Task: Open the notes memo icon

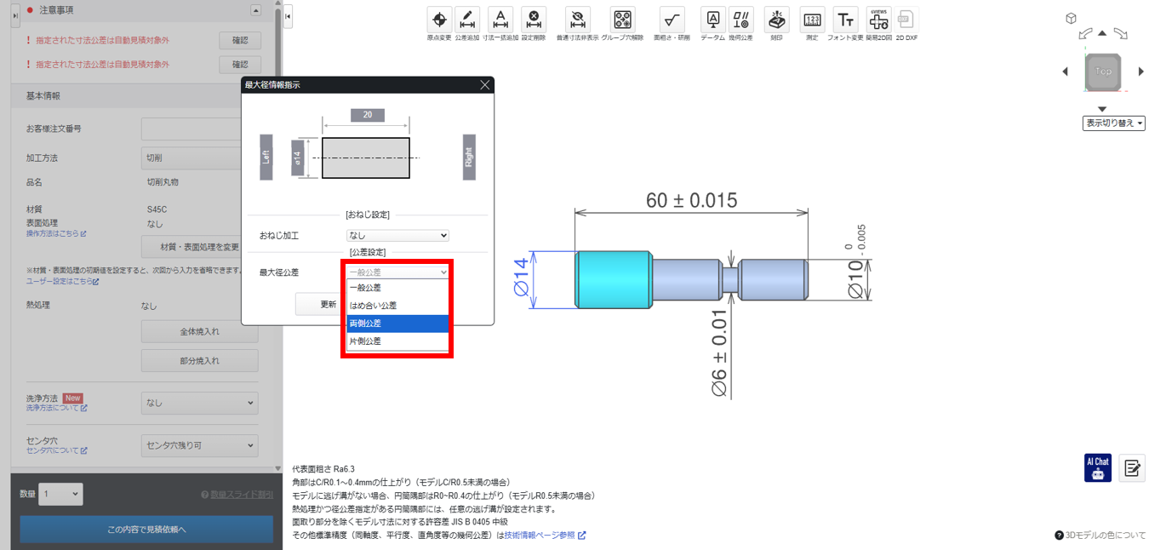Action: [x=1132, y=467]
